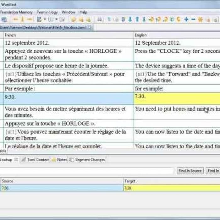Click the lookup search text field

coord(86,171)
